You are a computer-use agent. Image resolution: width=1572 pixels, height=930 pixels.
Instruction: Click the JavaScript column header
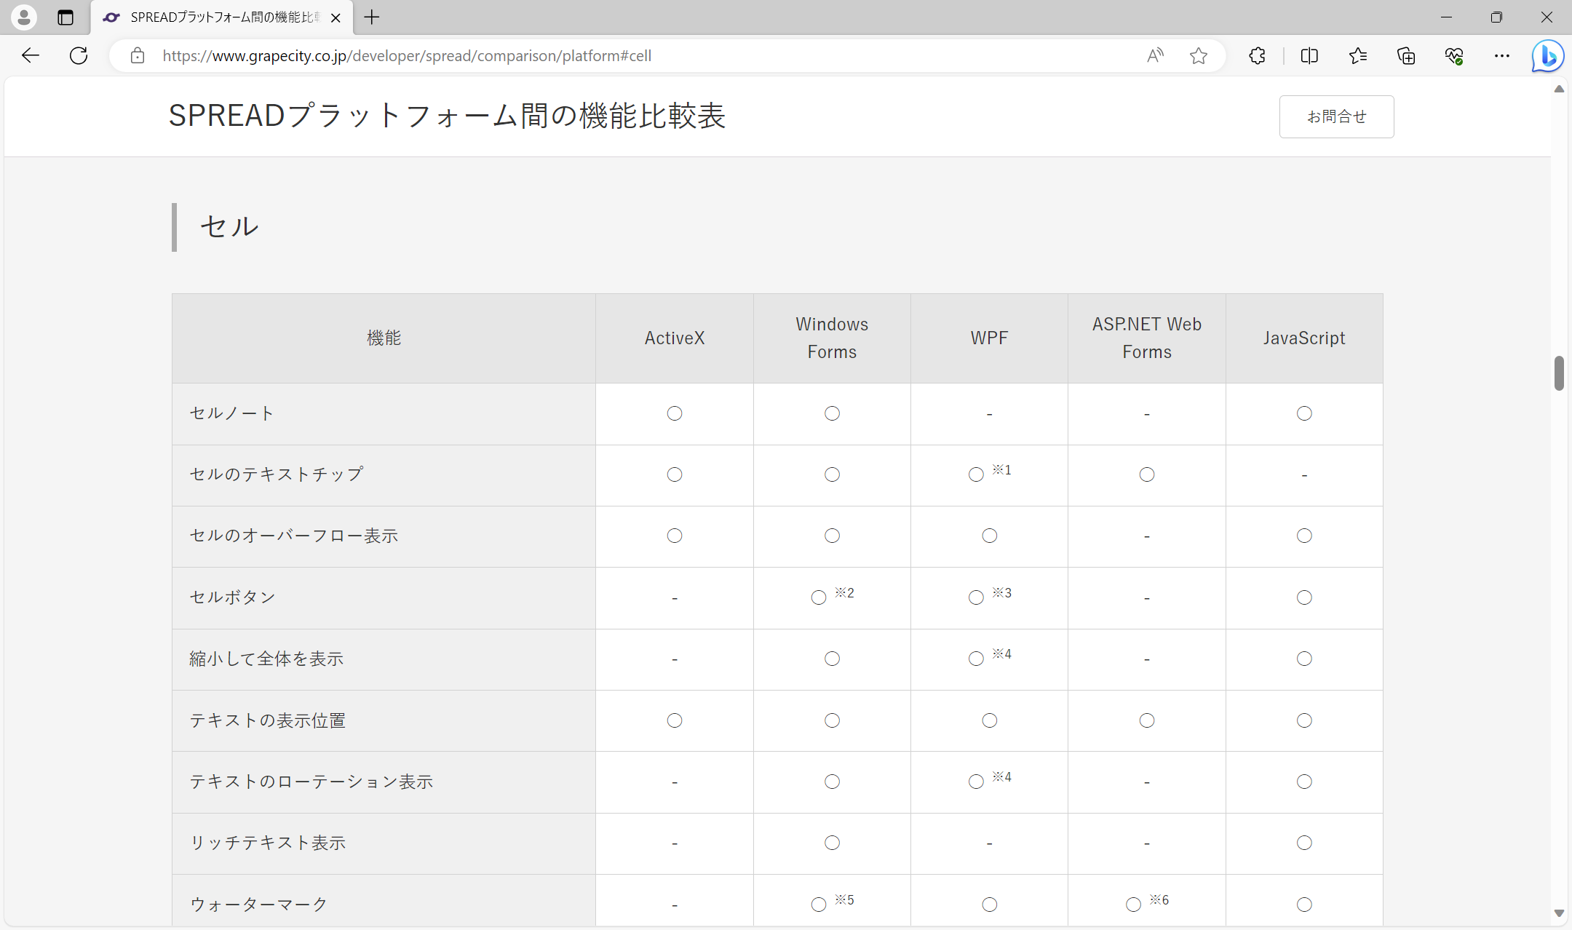[1304, 338]
